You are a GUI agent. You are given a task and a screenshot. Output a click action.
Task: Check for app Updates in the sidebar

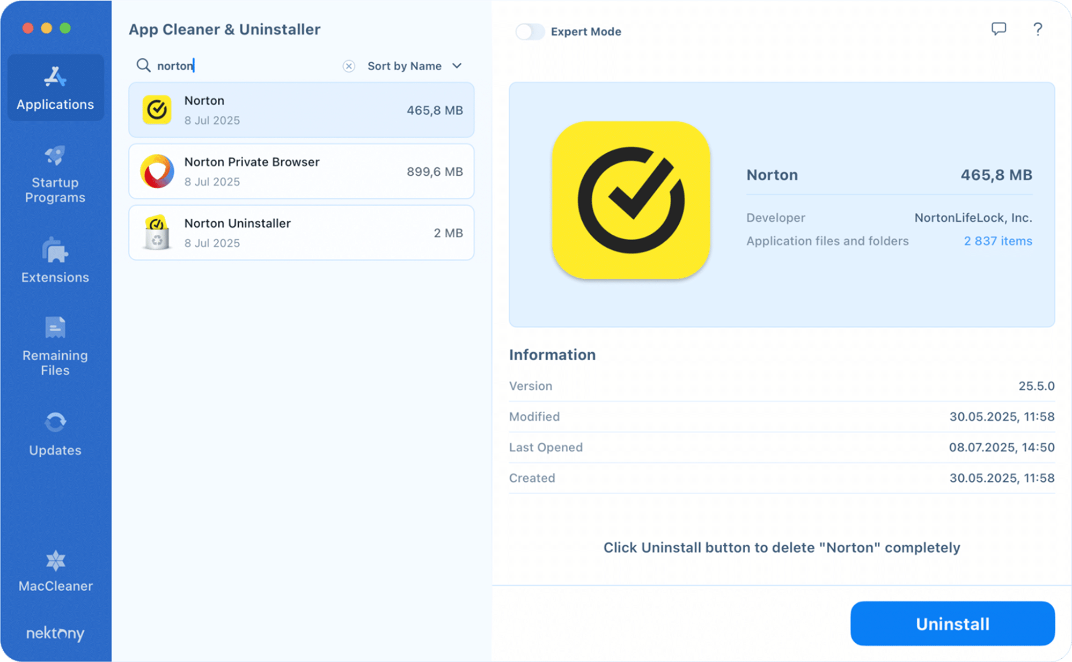point(55,434)
